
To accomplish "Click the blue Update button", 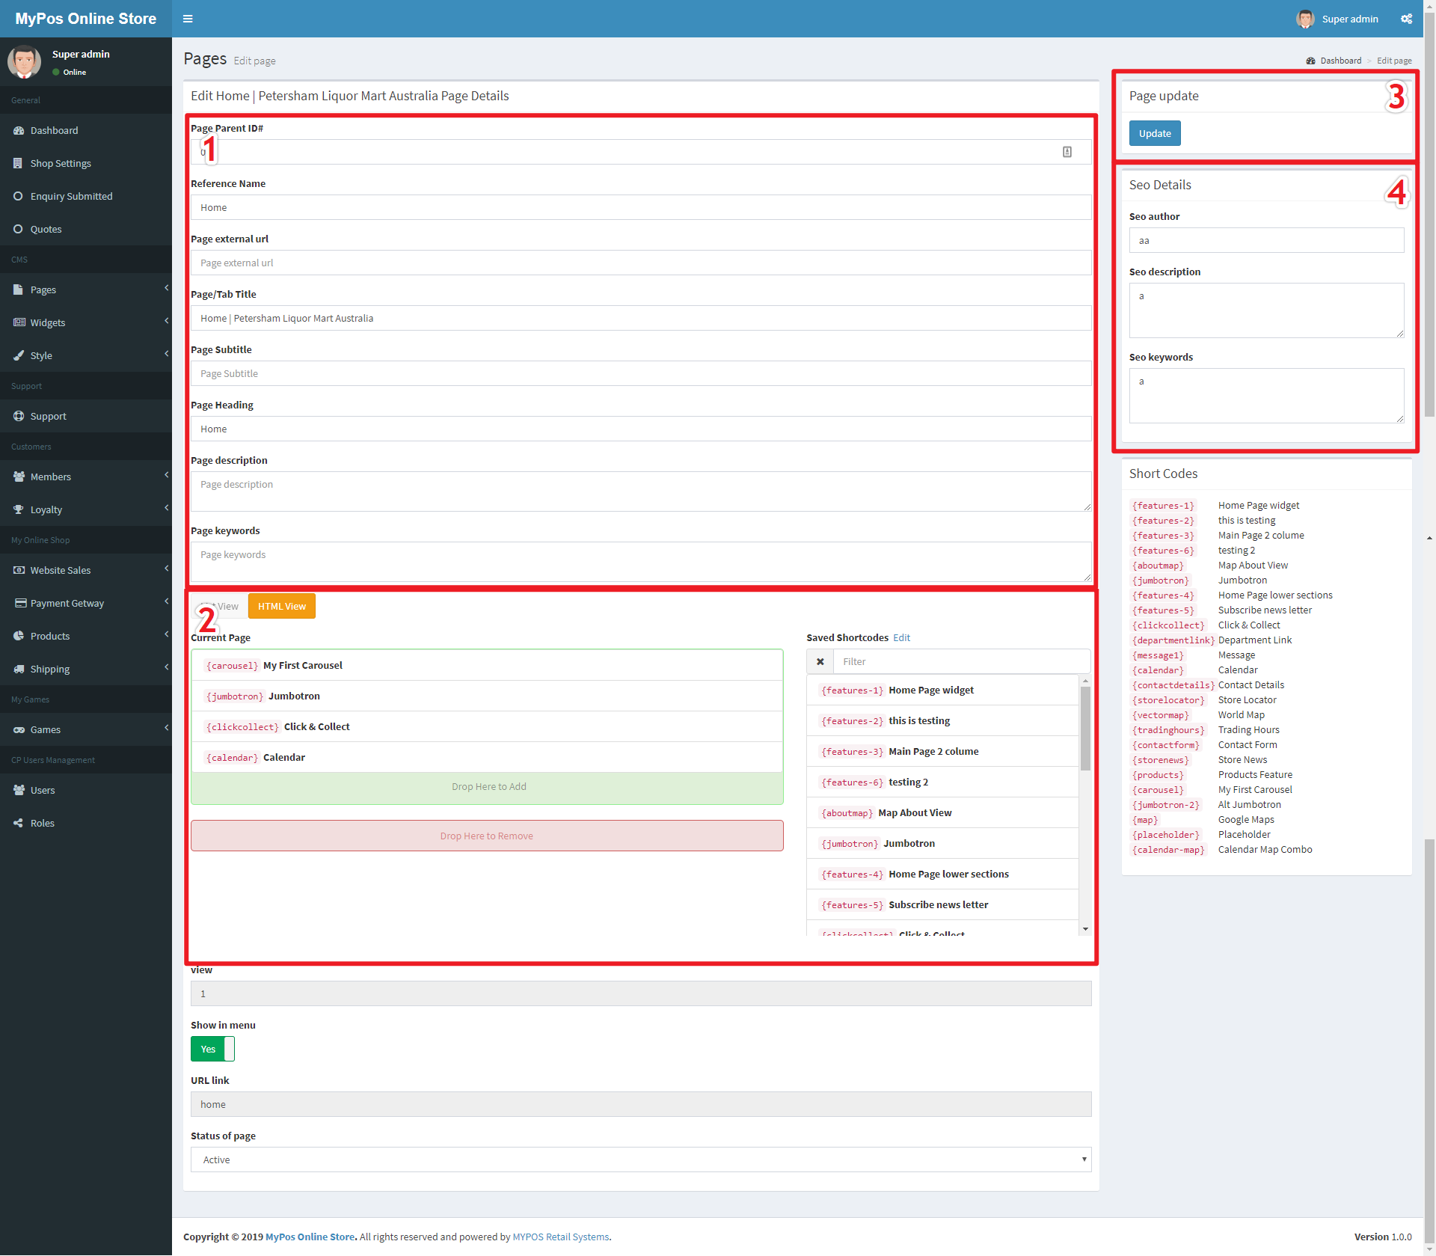I will (1154, 133).
